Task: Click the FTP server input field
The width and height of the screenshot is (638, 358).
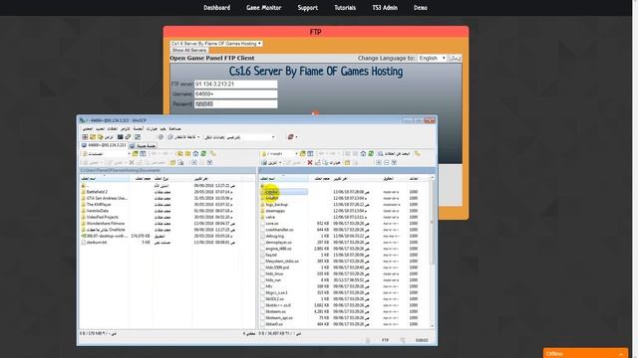Action: [x=235, y=85]
